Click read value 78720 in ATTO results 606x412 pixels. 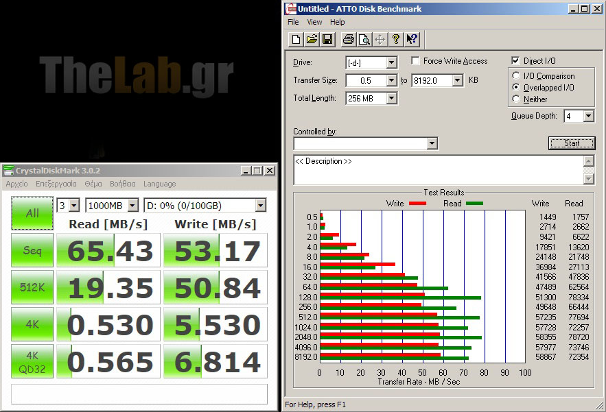[579, 337]
